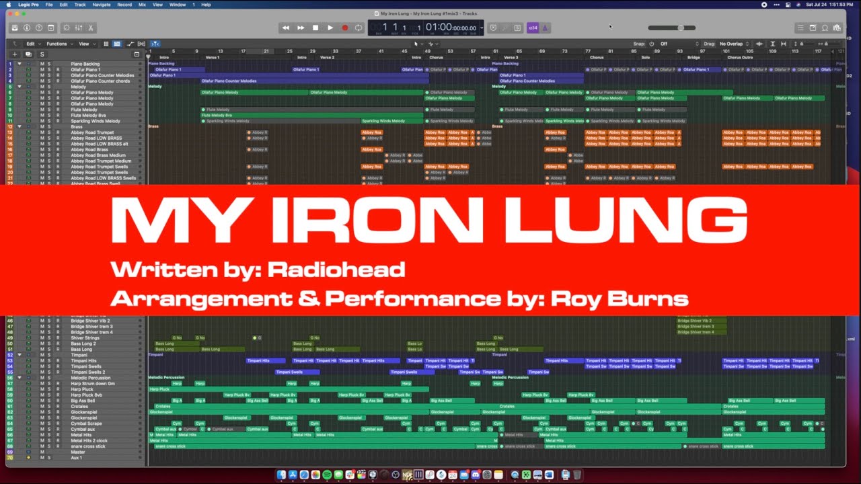This screenshot has width=861, height=484.
Task: Toggle the Metronome button
Action: click(x=546, y=28)
